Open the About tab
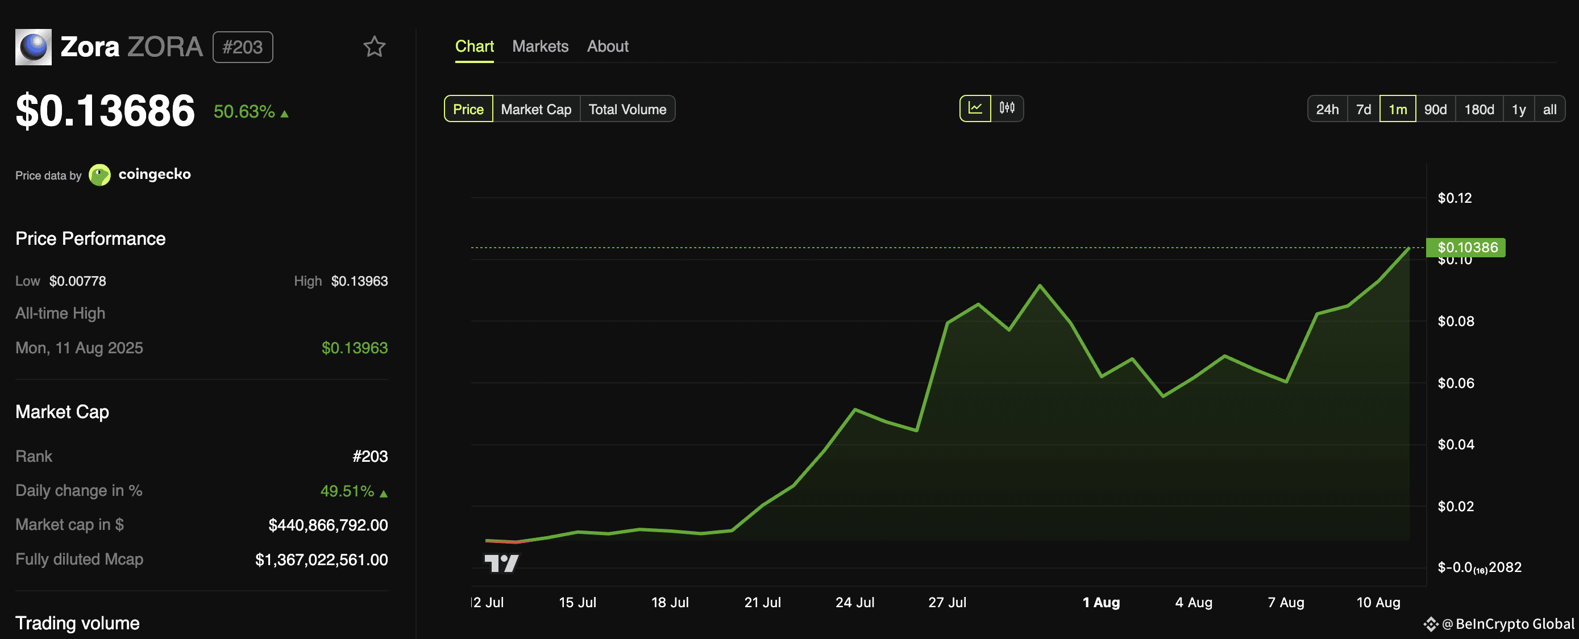This screenshot has height=639, width=1579. (608, 46)
